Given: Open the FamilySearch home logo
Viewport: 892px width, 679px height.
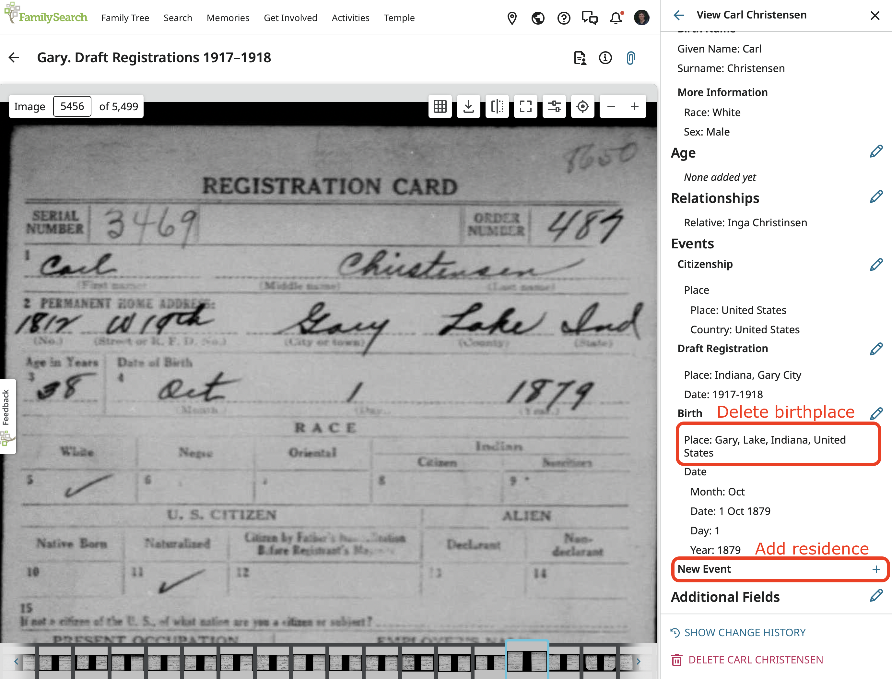Looking at the screenshot, I should pyautogui.click(x=46, y=14).
